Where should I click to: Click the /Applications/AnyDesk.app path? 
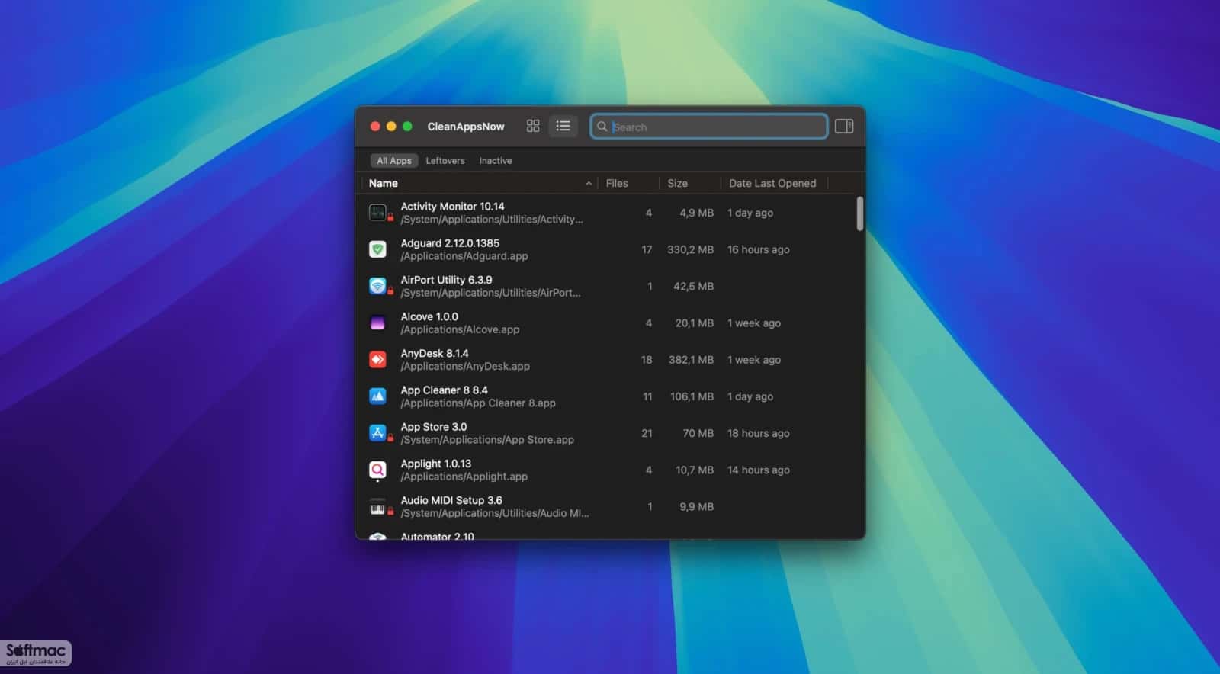point(465,366)
